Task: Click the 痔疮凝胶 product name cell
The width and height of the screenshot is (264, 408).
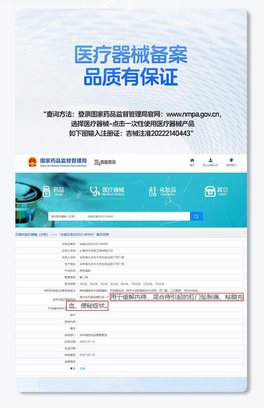Action: (85, 271)
